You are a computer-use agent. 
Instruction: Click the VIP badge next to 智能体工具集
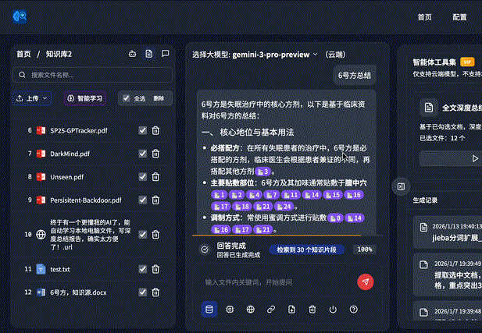coord(467,62)
